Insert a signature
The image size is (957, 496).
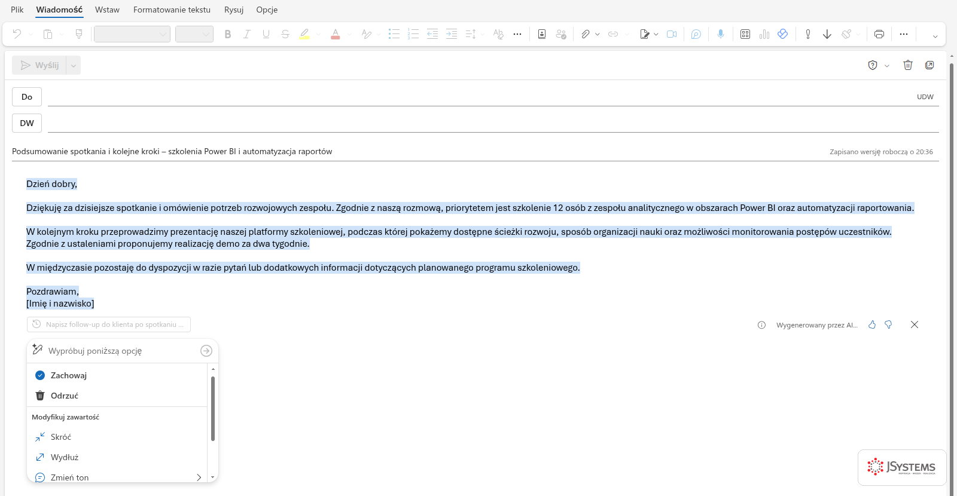[x=644, y=34]
